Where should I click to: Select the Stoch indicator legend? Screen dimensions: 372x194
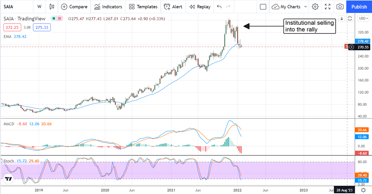pyautogui.click(x=9, y=161)
